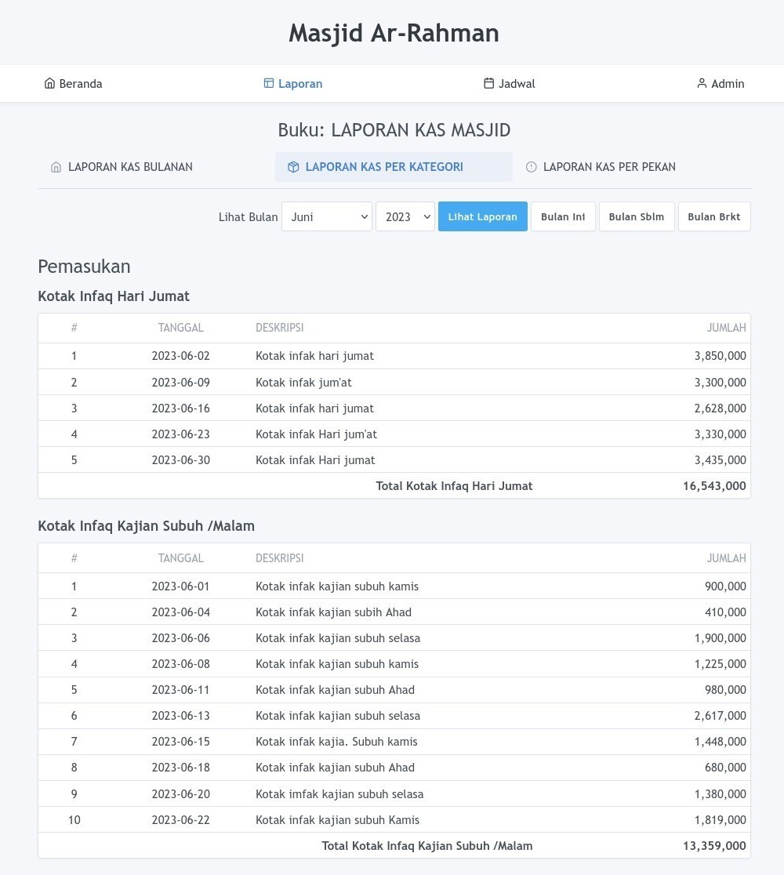Click the Masjid Ar-Rahman title
The image size is (784, 875).
coord(394,33)
